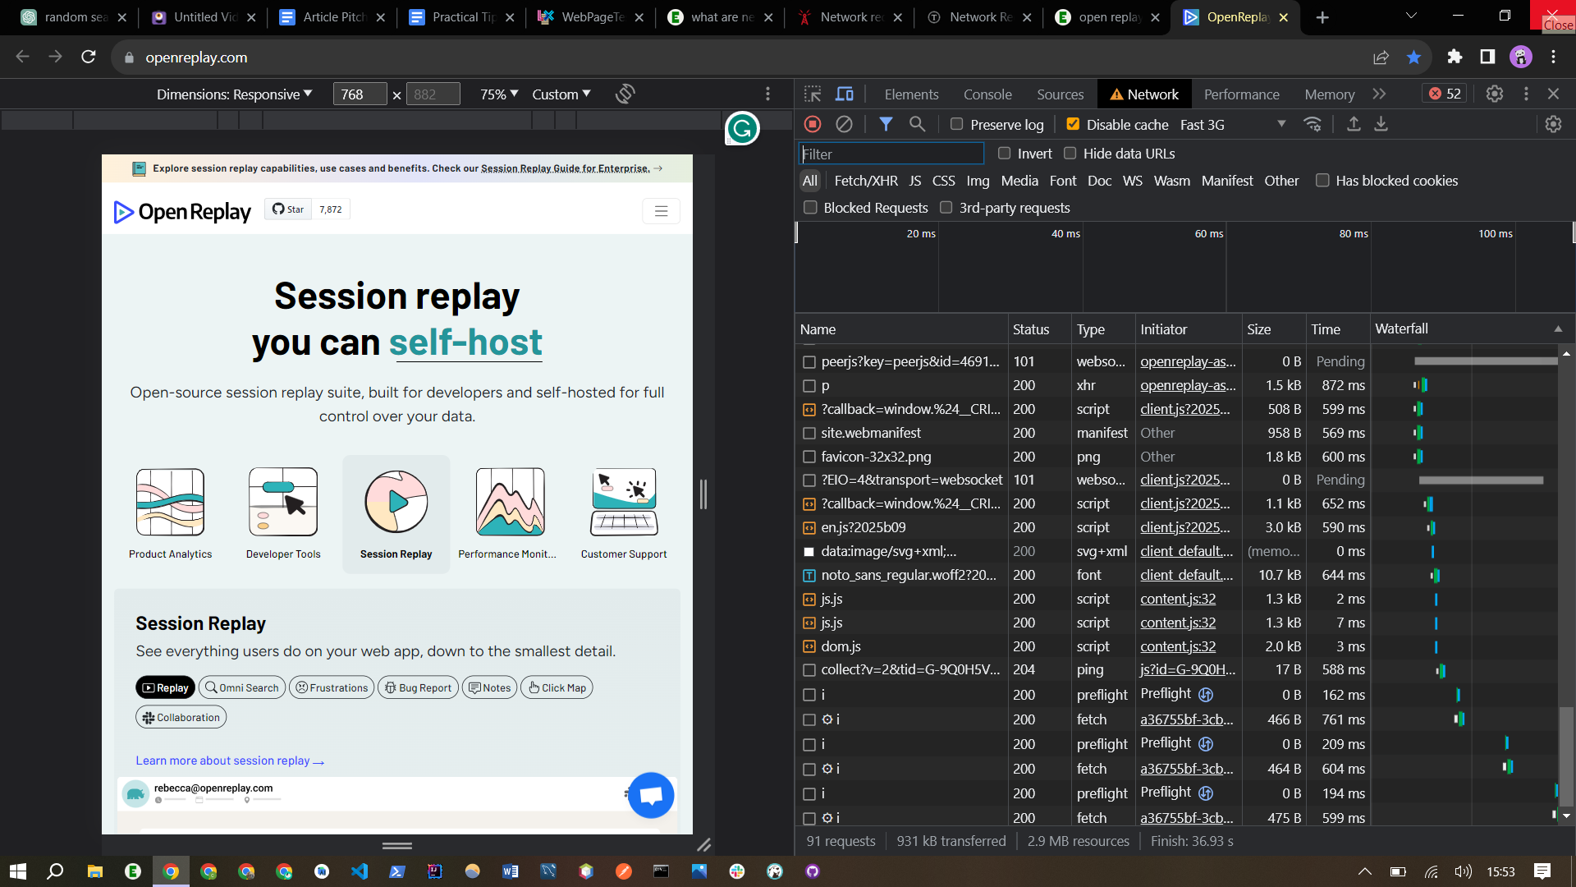Filter requests by Img type
Image resolution: width=1576 pixels, height=887 pixels.
978,180
